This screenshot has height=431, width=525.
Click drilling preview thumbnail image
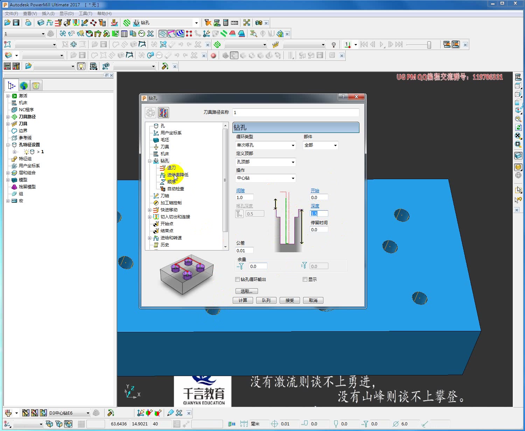[x=187, y=275]
